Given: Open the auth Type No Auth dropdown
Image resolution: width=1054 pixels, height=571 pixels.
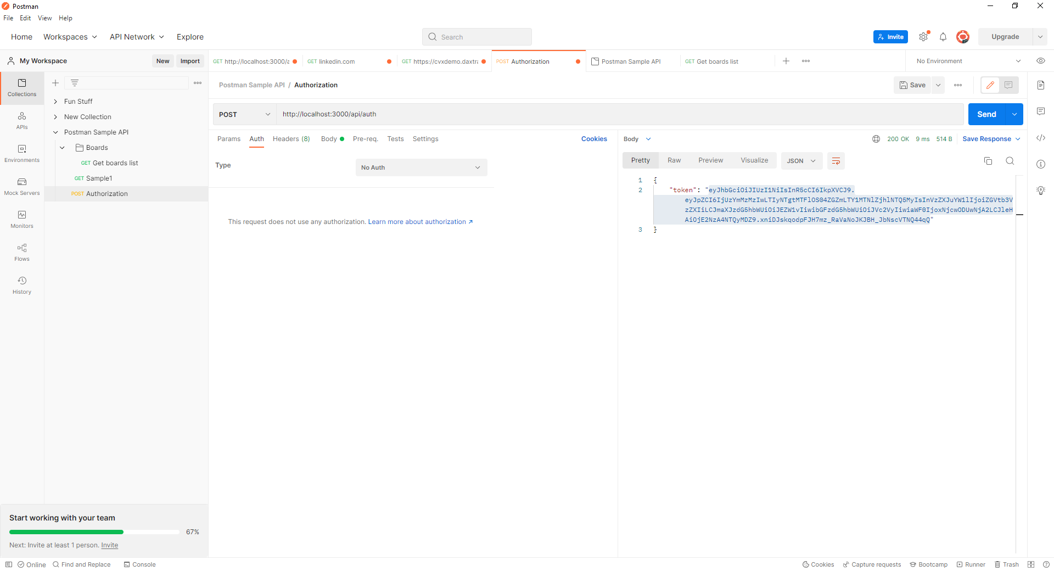Looking at the screenshot, I should tap(421, 167).
